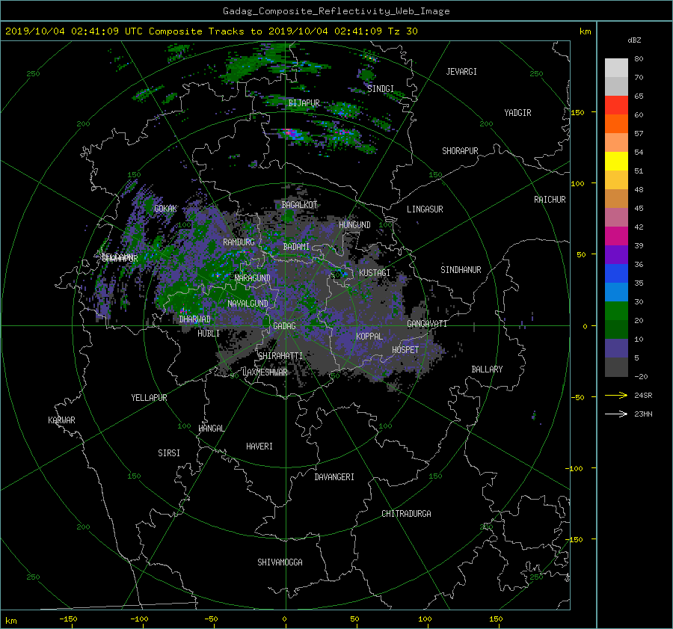Click the LINGASUR city label

(425, 209)
